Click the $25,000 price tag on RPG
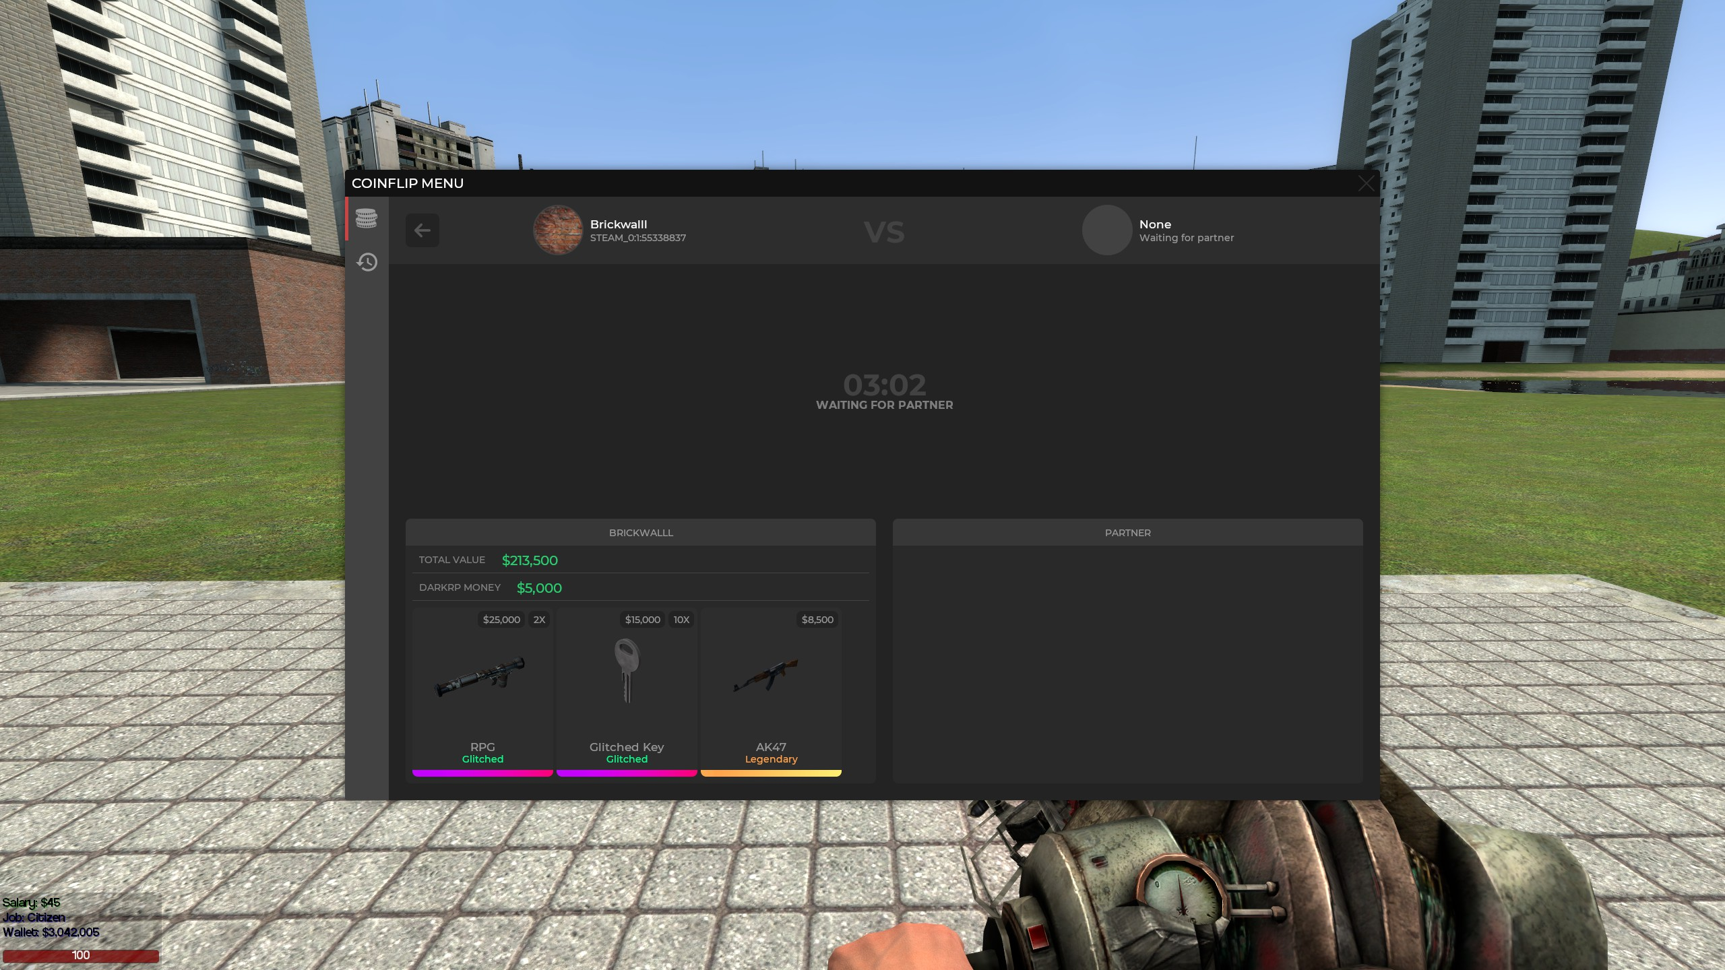 [x=501, y=620]
